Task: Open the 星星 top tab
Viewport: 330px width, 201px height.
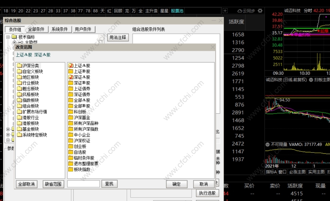Action: coord(164,11)
